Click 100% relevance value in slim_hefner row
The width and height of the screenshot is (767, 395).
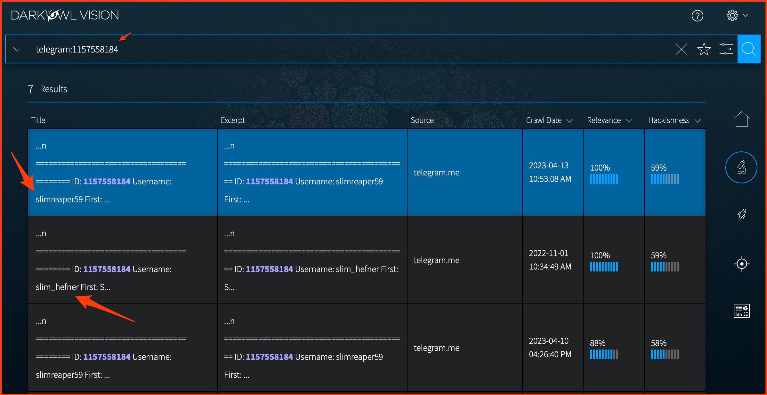[x=600, y=255]
